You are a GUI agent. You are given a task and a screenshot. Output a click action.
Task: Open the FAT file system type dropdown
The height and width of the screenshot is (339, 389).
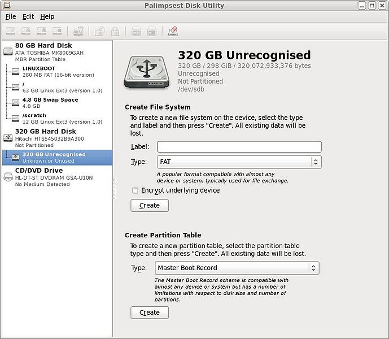[x=239, y=162]
